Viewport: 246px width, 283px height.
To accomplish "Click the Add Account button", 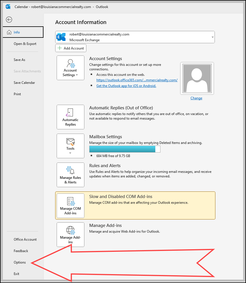I will [x=71, y=48].
